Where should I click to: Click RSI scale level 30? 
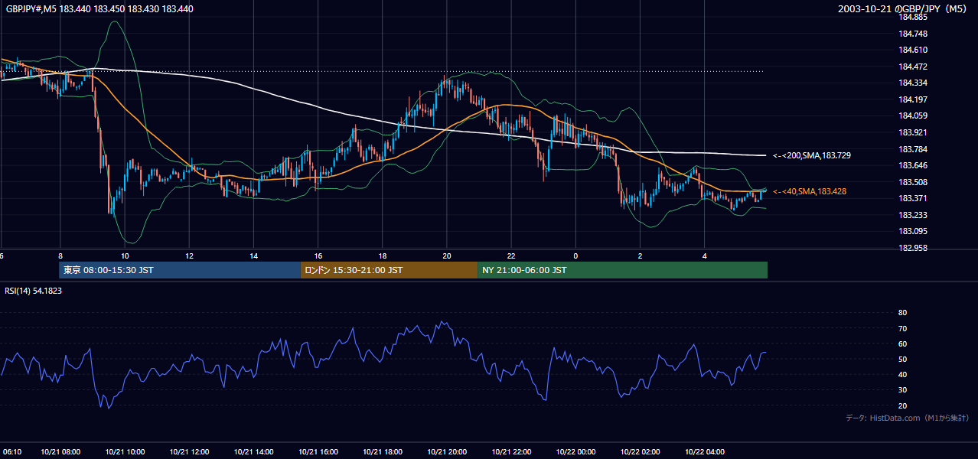click(x=902, y=389)
